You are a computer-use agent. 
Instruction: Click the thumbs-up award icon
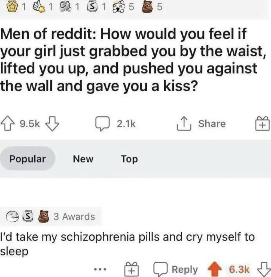pyautogui.click(x=39, y=7)
